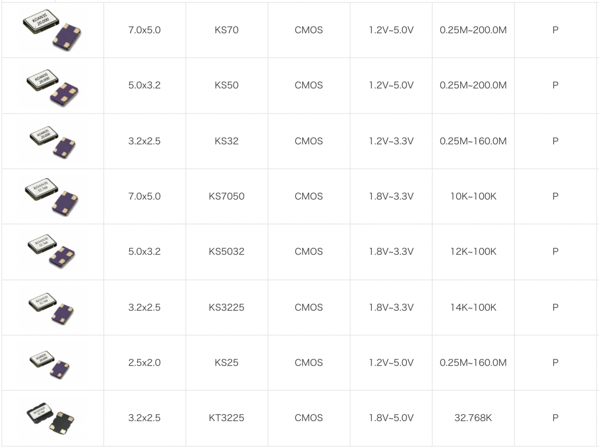Select the 10K~100K frequency range cell

tap(473, 196)
